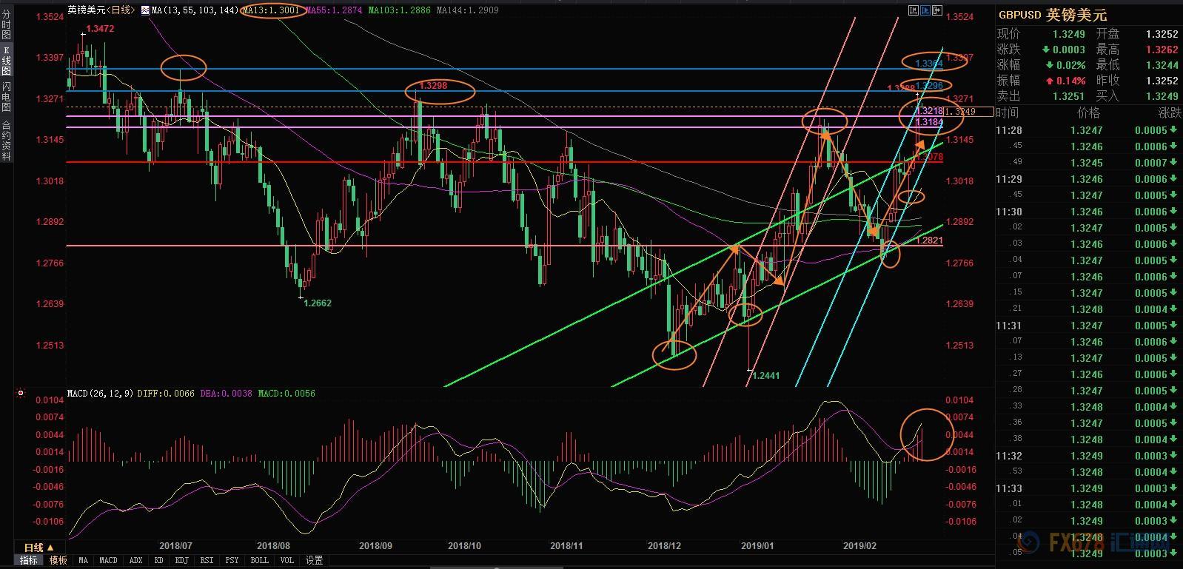This screenshot has width=1183, height=569.
Task: Choose the ADX indicator button
Action: [135, 561]
